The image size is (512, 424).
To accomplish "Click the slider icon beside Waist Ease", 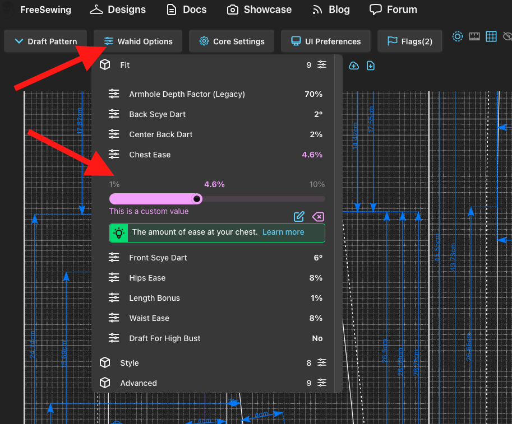I will (114, 318).
